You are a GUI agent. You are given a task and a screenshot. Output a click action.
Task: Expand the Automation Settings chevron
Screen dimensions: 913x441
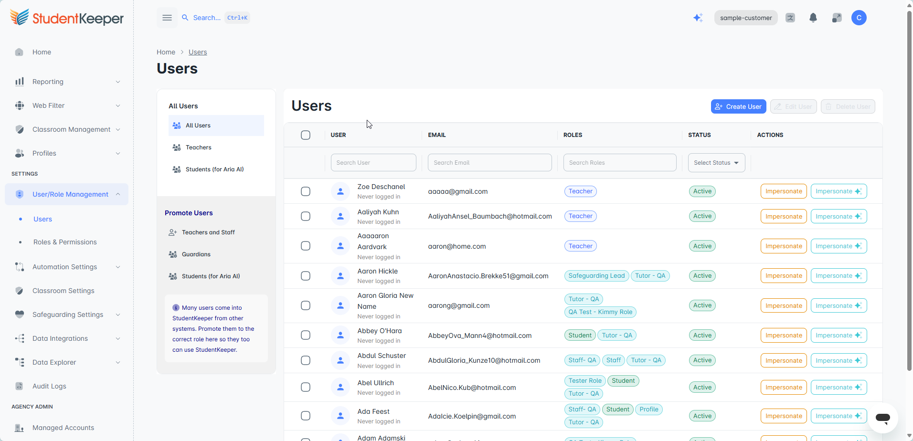(x=118, y=267)
